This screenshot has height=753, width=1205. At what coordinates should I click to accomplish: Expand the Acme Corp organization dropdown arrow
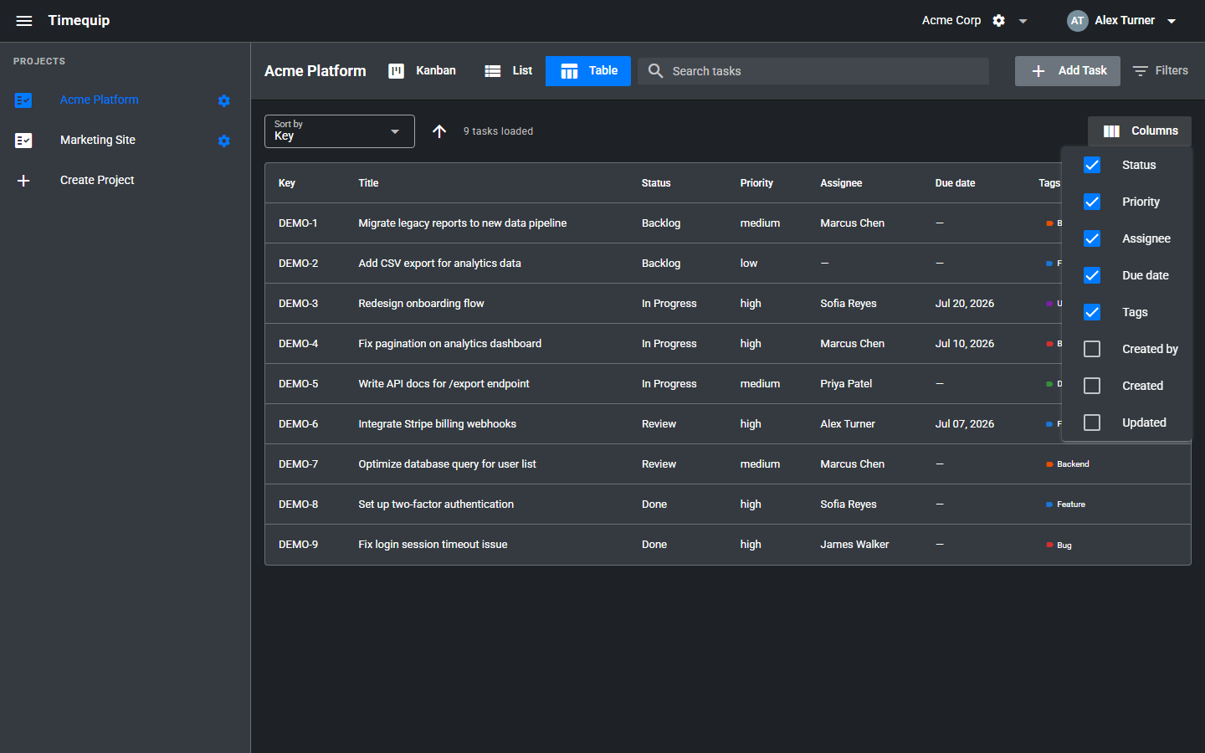click(x=1023, y=21)
